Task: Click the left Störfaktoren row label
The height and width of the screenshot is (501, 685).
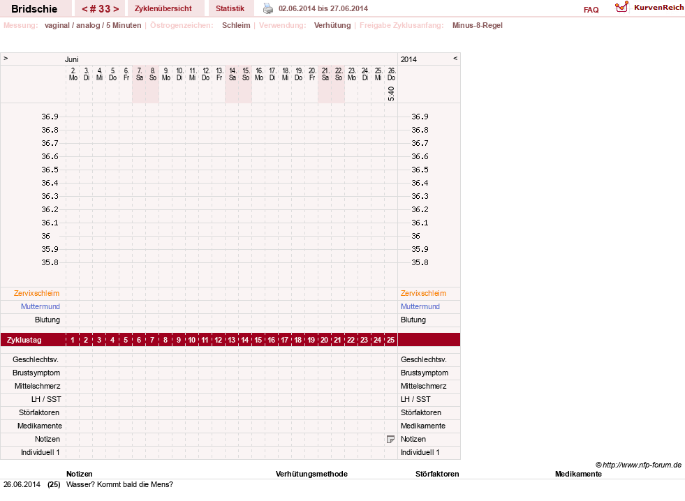Action: pos(39,412)
